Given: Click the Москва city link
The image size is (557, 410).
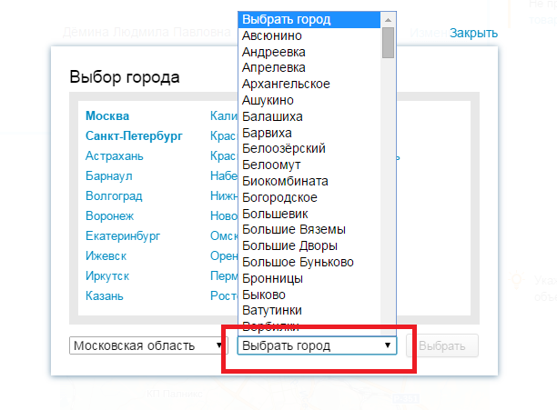Looking at the screenshot, I should click(107, 116).
